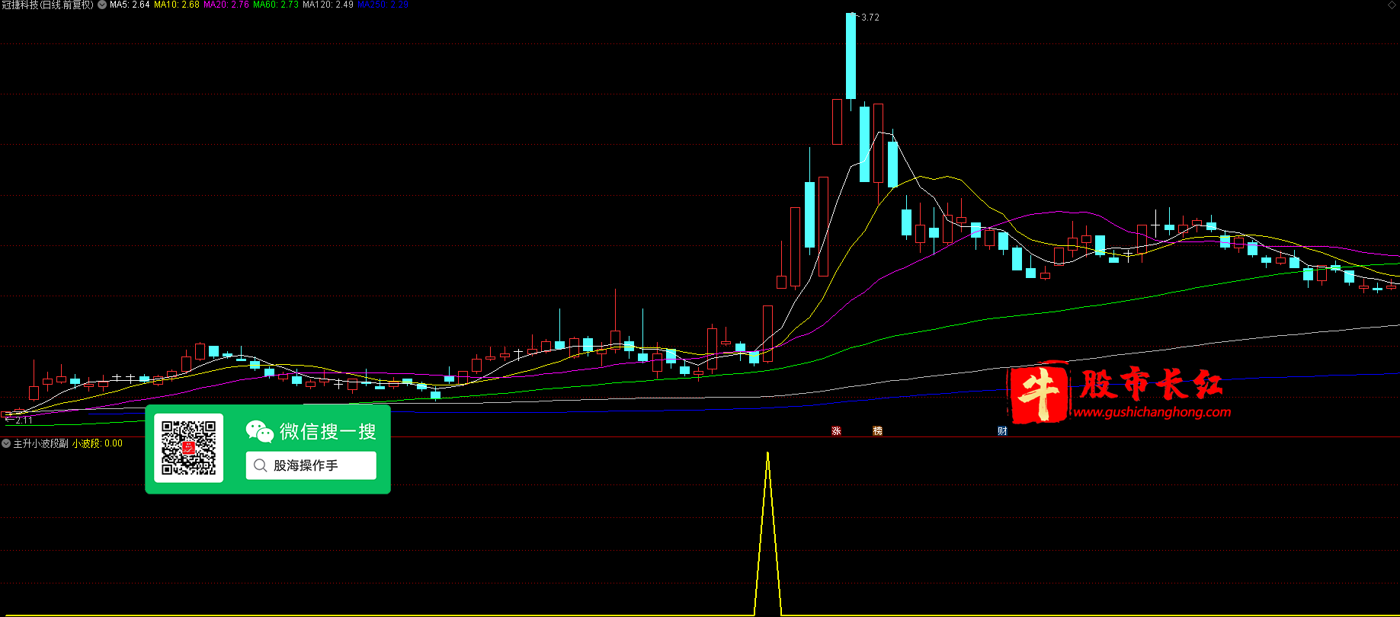Image resolution: width=1400 pixels, height=617 pixels.
Task: Select the blue MA250: 2.29 label
Action: (383, 5)
